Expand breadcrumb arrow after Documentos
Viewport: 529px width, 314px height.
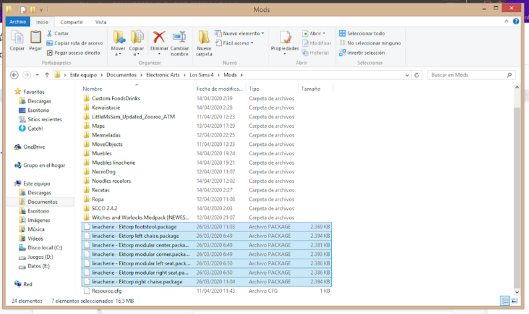[x=141, y=75]
